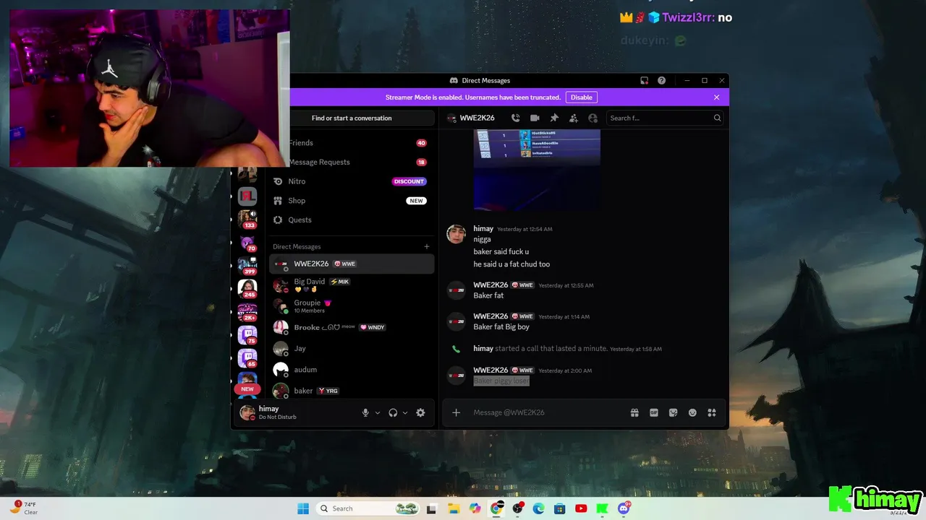Open the audum direct message
Image resolution: width=926 pixels, height=520 pixels.
[352, 369]
